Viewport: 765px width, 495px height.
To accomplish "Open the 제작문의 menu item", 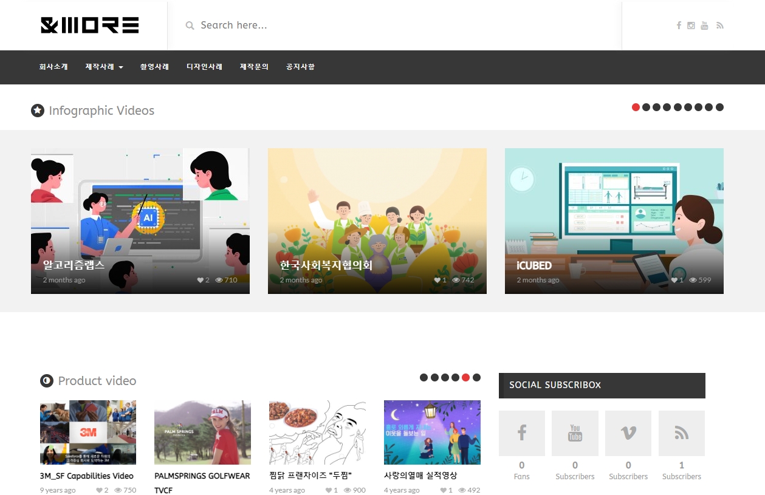I will [254, 67].
